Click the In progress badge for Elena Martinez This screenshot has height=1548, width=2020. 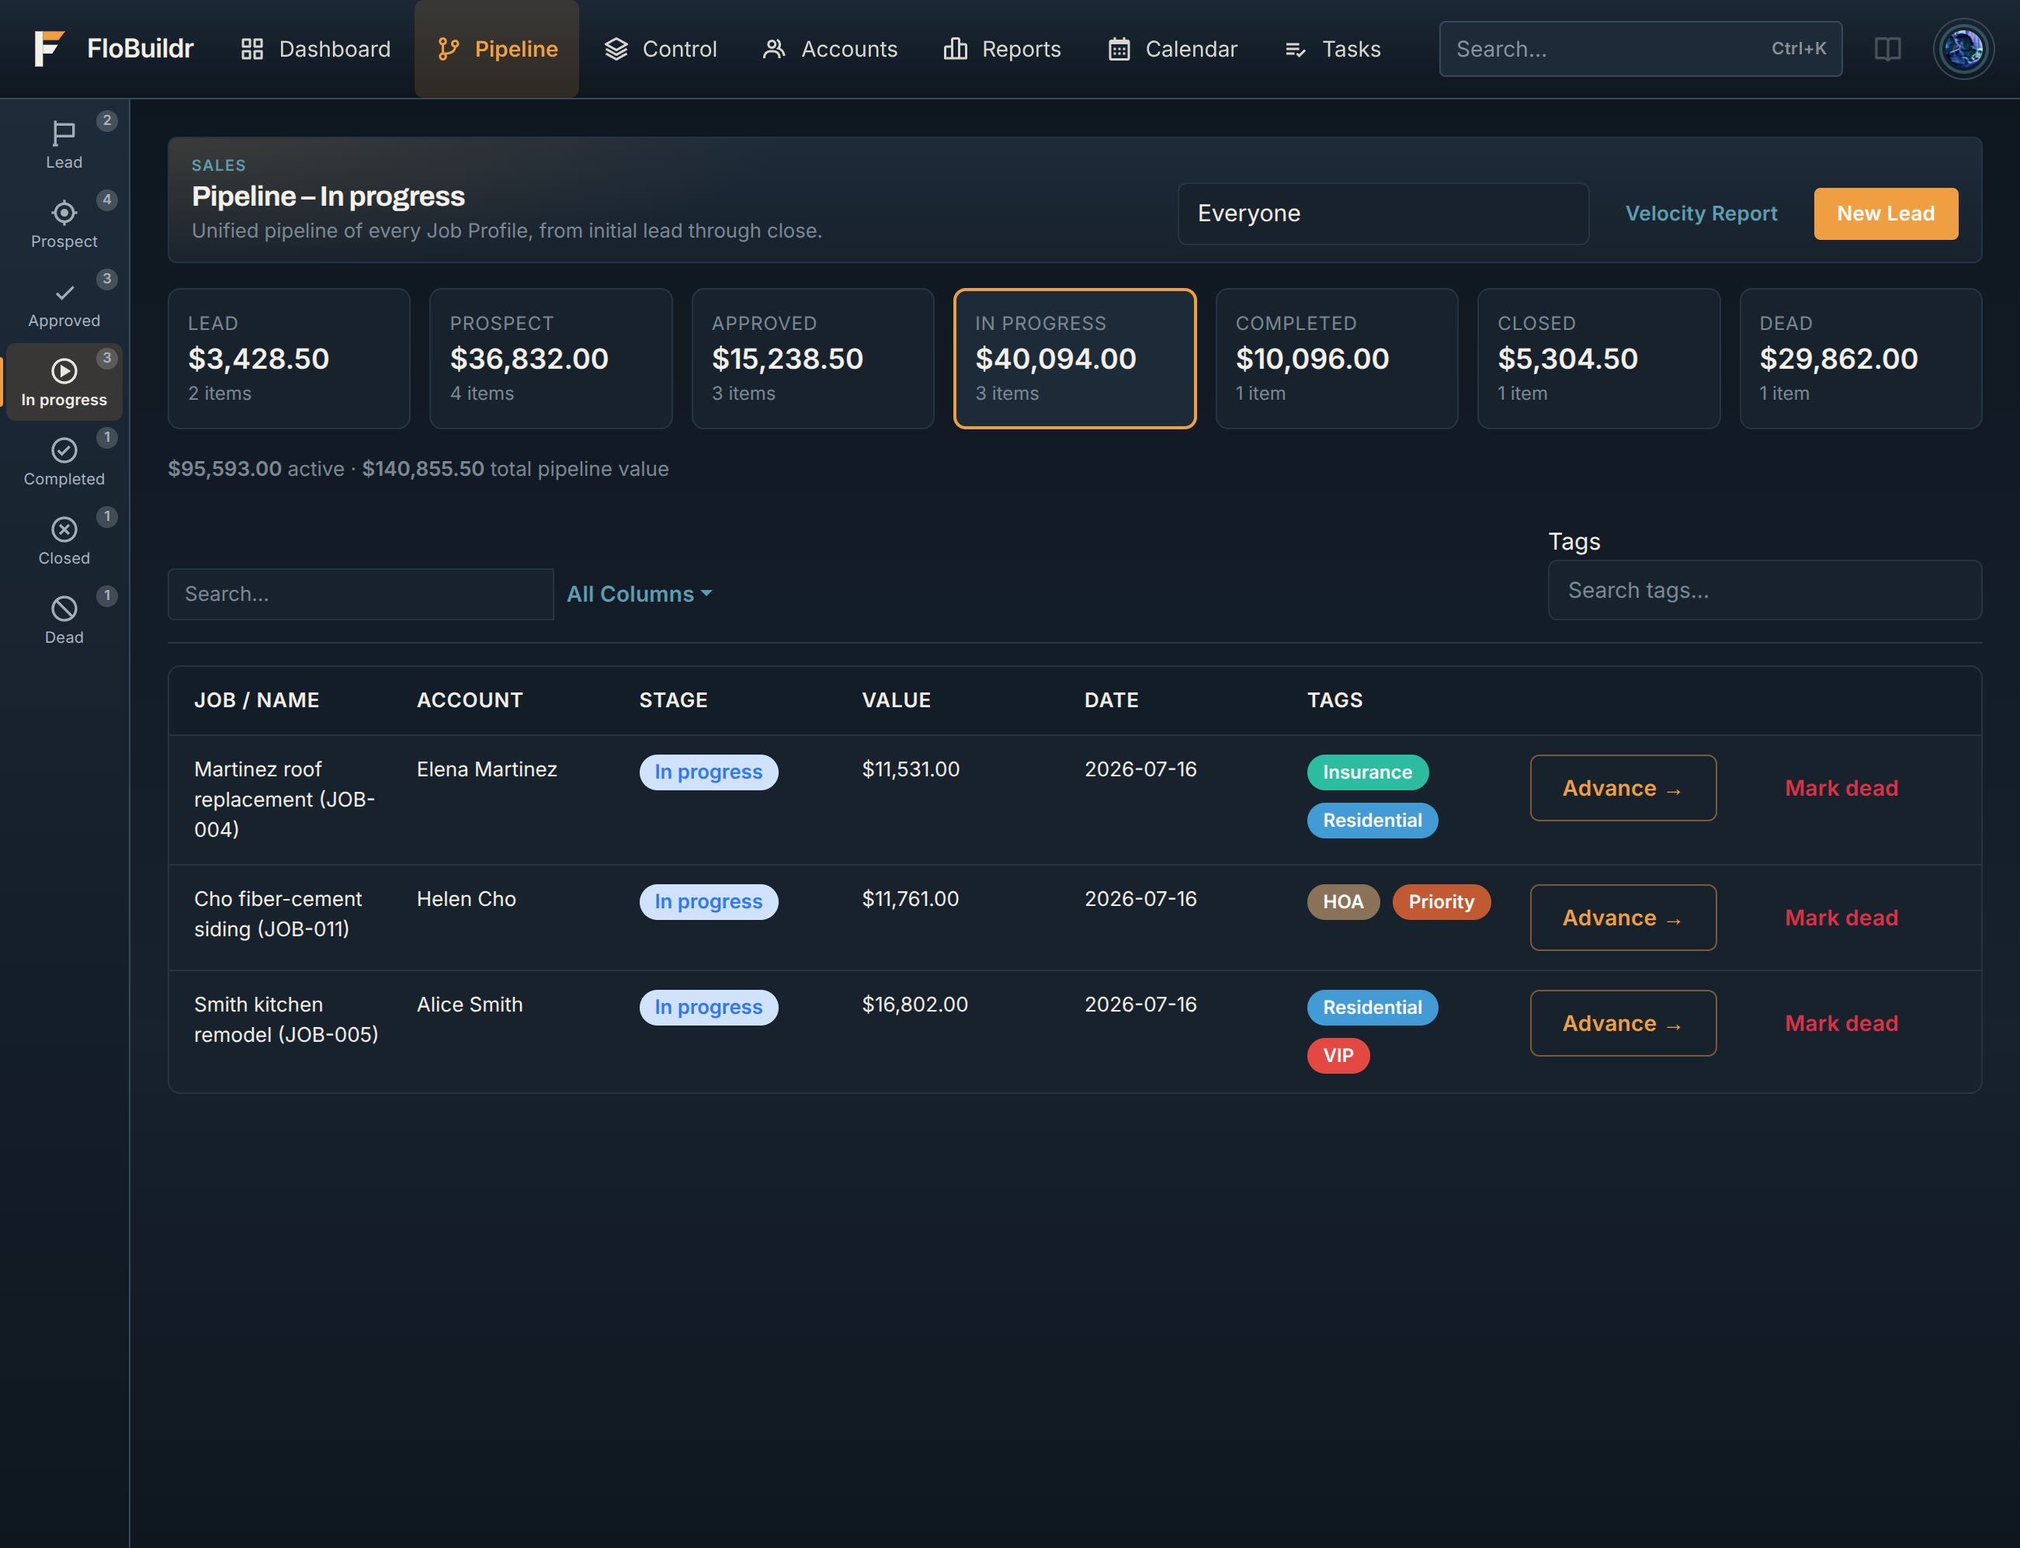pos(708,772)
